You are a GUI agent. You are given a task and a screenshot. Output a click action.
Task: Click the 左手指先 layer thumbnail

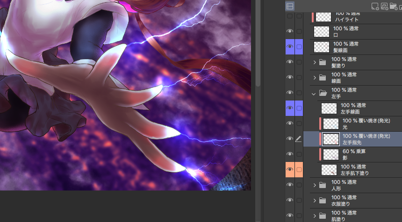(x=331, y=139)
